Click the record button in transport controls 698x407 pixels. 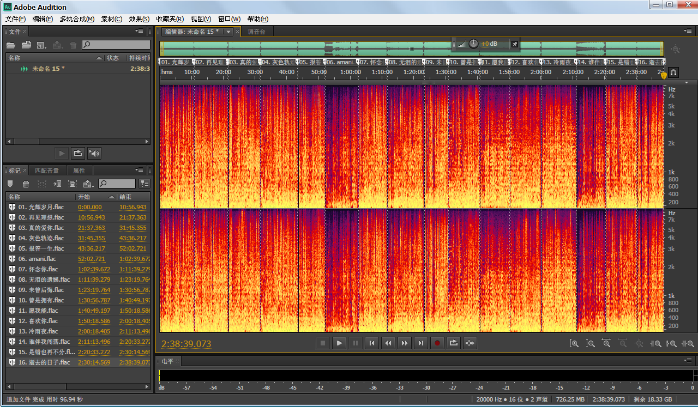(437, 343)
